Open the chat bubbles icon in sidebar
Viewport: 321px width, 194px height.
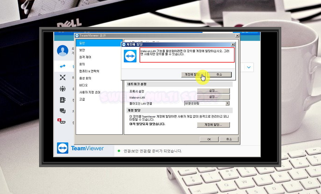(63, 111)
